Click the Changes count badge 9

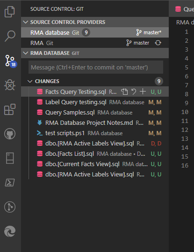point(159,81)
